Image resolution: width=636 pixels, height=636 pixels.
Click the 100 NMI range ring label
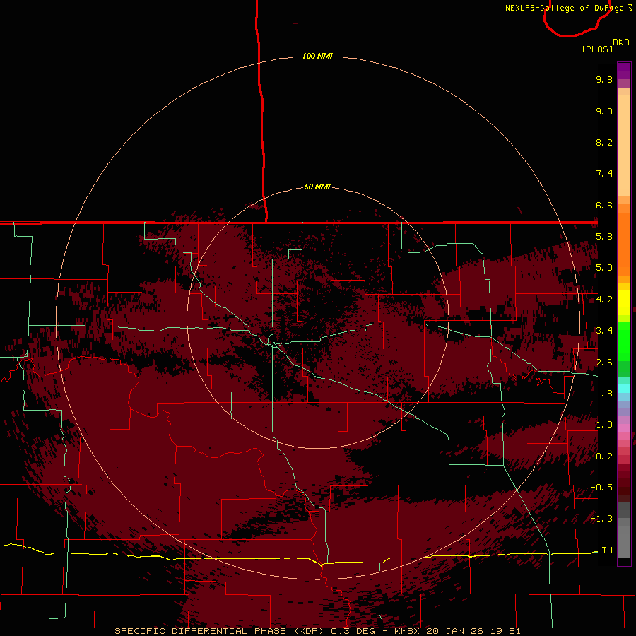tap(317, 56)
